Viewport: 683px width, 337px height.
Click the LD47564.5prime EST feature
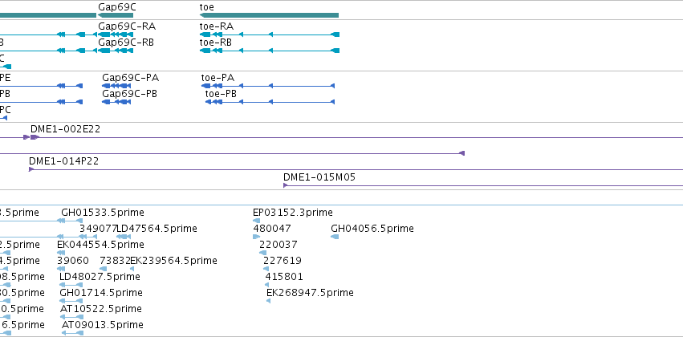124,237
